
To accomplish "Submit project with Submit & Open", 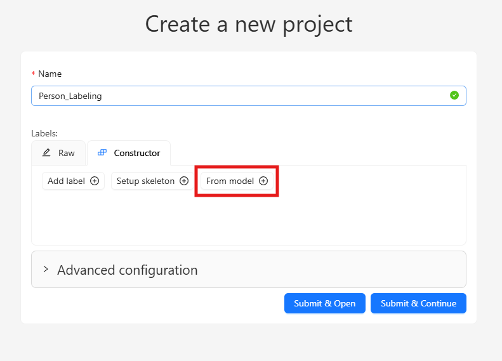I will tap(325, 303).
